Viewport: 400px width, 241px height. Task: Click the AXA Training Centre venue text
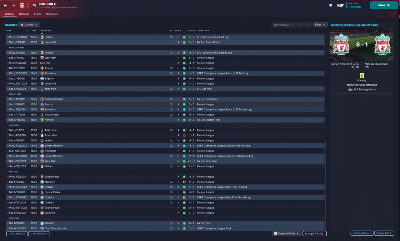tap(364, 90)
